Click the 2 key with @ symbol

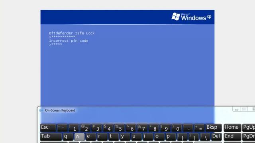pos(85,128)
